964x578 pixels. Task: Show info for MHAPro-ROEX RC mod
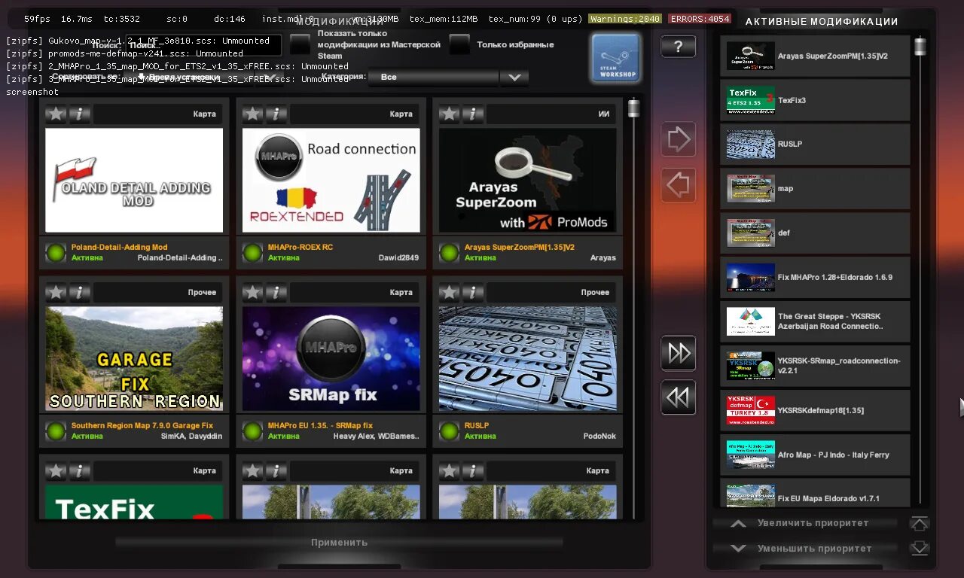276,114
